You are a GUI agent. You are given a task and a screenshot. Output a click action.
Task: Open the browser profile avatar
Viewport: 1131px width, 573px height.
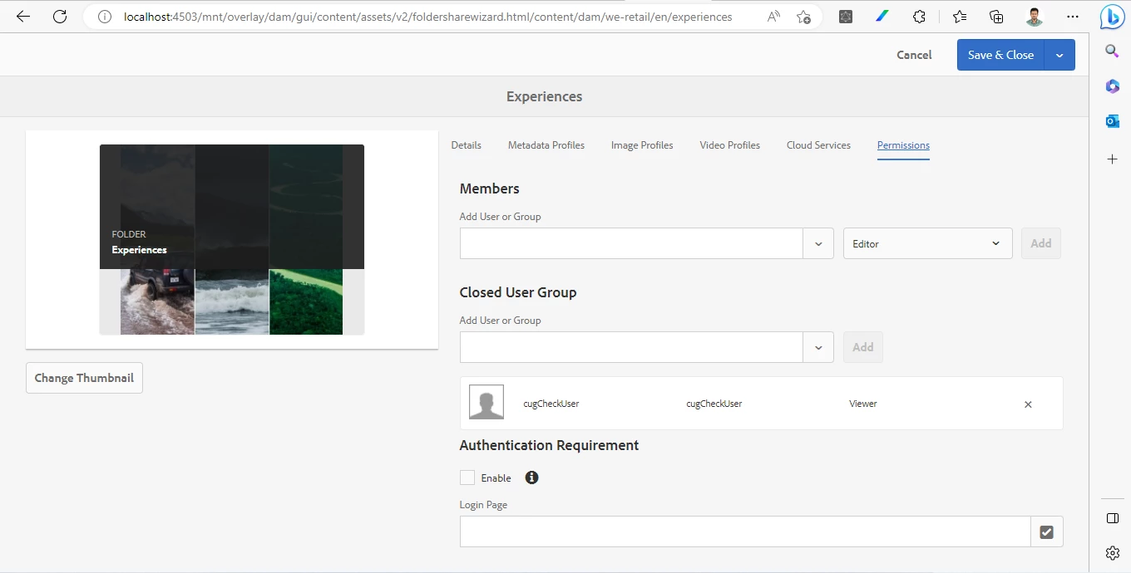1034,17
